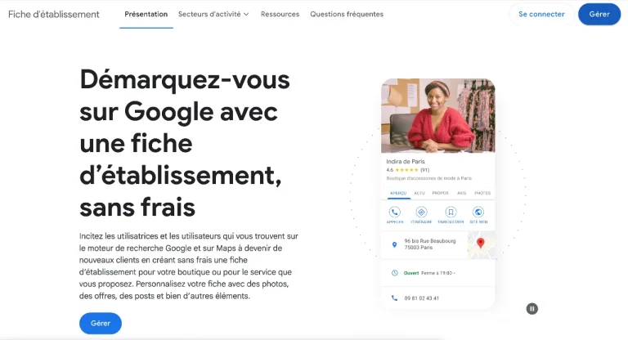Switch to the Photos tab in the listing

tap(482, 194)
